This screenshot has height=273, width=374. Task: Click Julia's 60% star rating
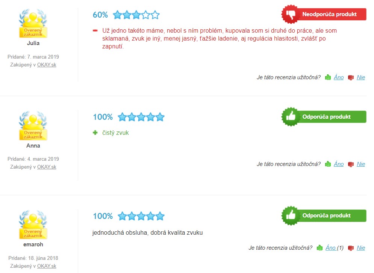click(126, 15)
